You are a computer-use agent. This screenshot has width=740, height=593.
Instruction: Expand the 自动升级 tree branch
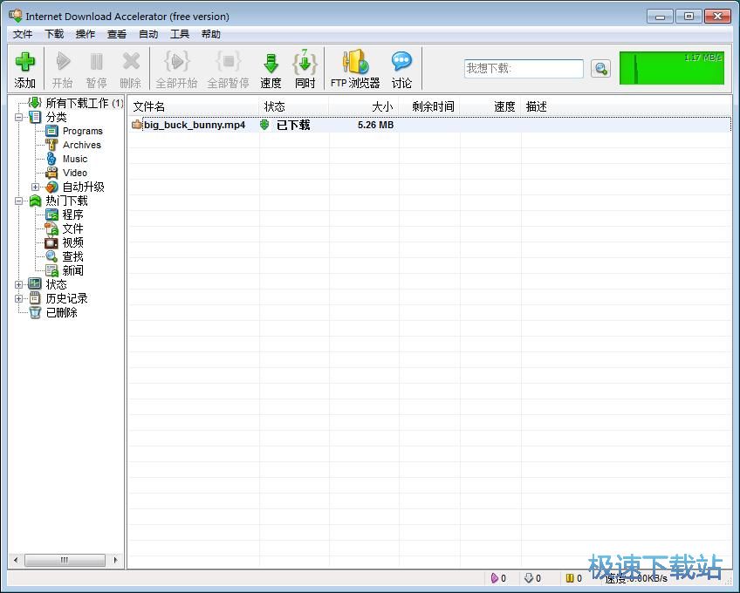35,187
